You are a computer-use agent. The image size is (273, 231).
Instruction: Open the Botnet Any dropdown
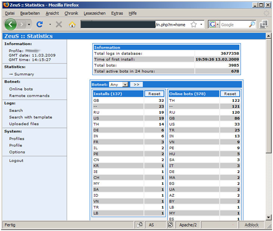pos(118,85)
